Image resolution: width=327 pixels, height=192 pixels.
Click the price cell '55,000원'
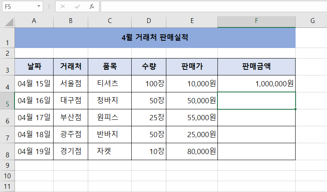[x=192, y=118]
